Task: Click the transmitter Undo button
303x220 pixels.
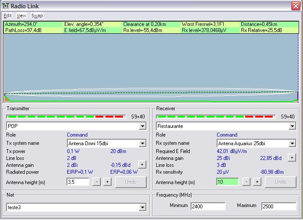Action: tap(131, 182)
